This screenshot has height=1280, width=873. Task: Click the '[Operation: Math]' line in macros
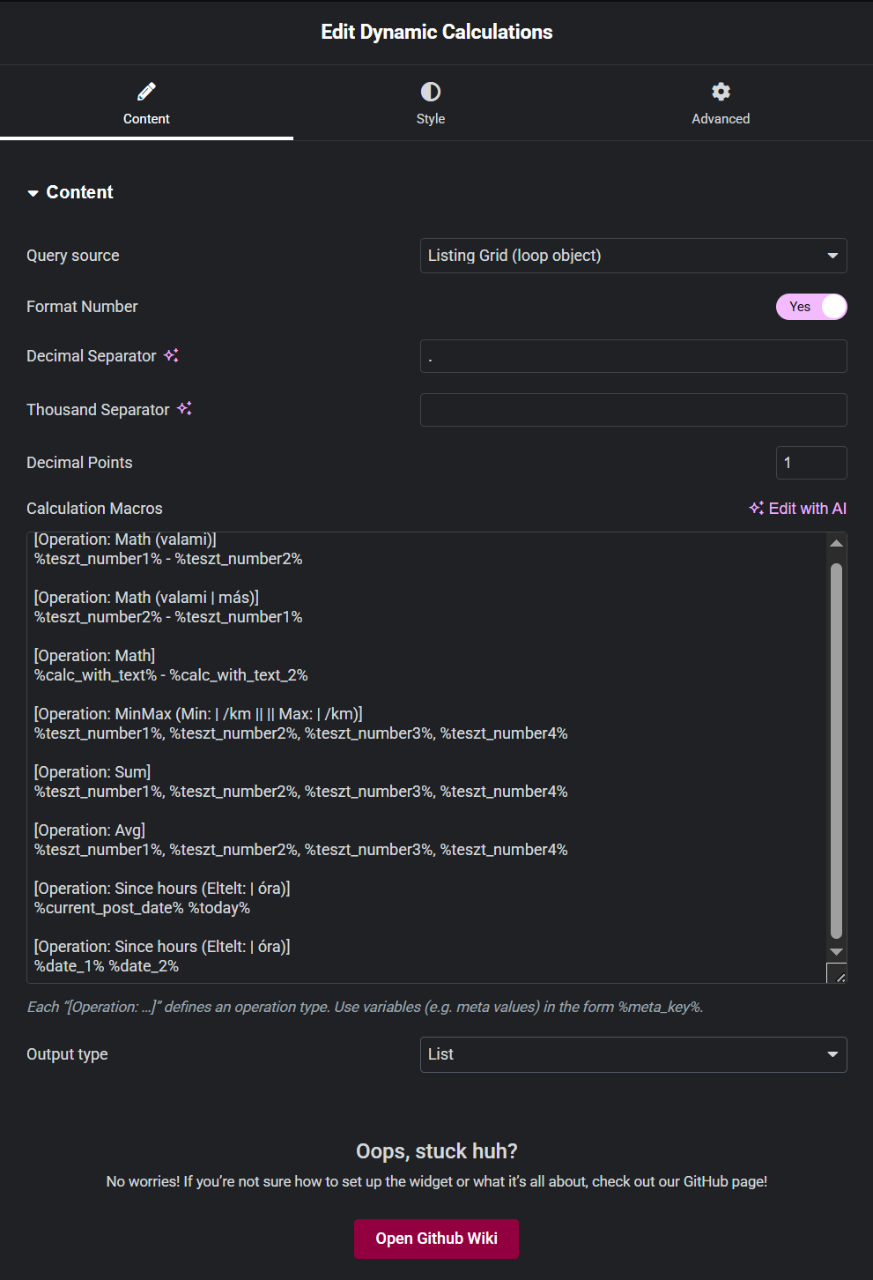[x=94, y=656]
